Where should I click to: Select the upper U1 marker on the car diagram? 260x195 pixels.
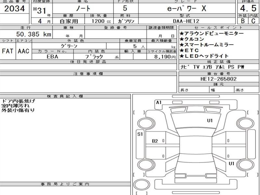point(210,121)
